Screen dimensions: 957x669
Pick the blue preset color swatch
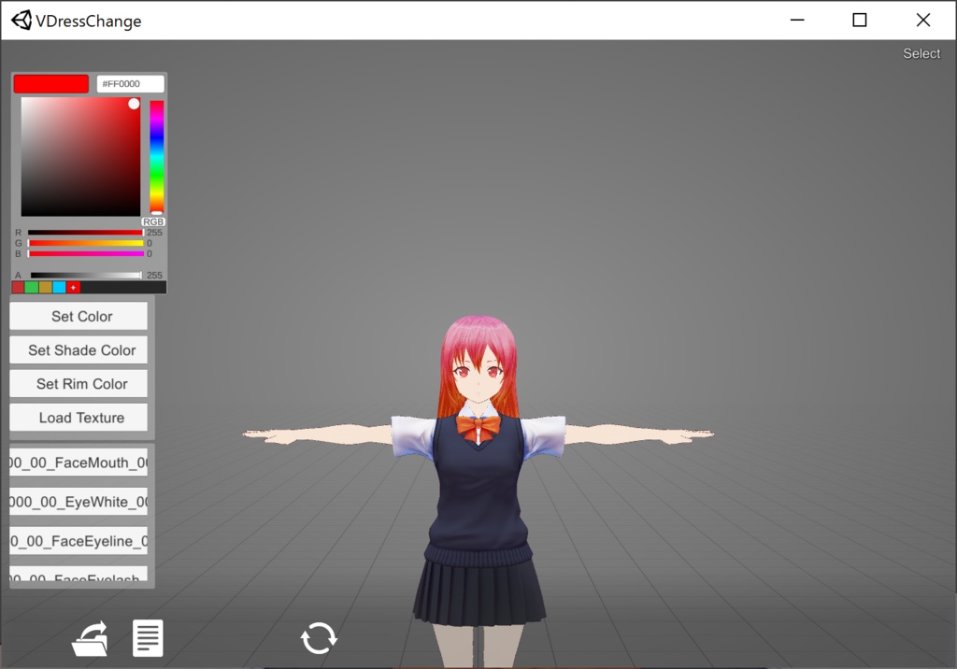[57, 287]
